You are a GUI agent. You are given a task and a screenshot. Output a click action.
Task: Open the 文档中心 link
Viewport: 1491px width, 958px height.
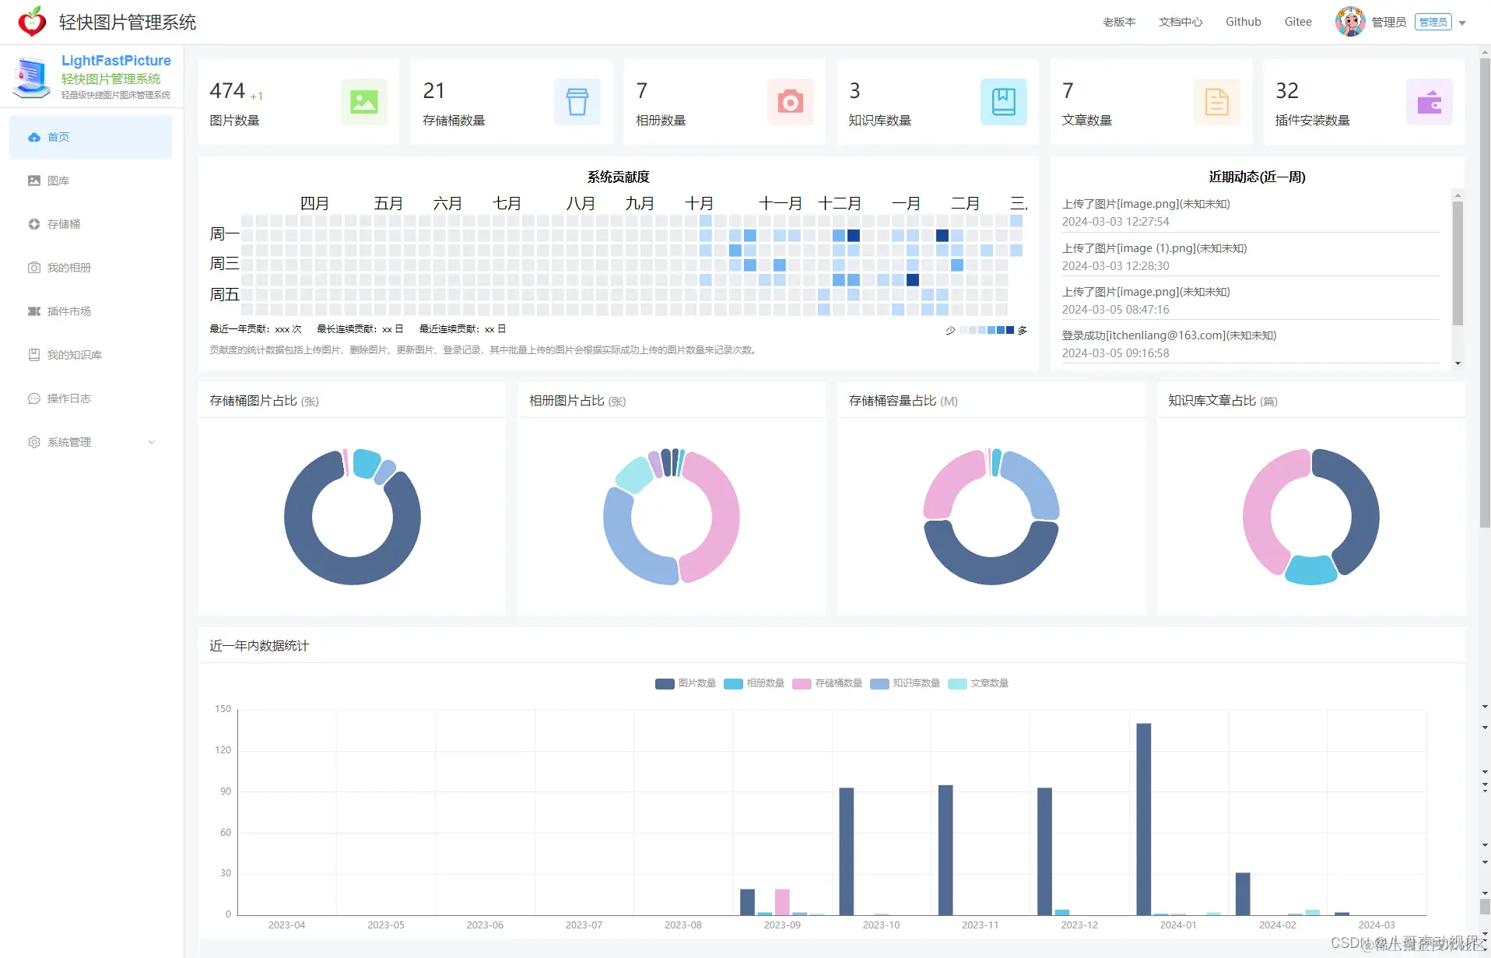[x=1181, y=22]
